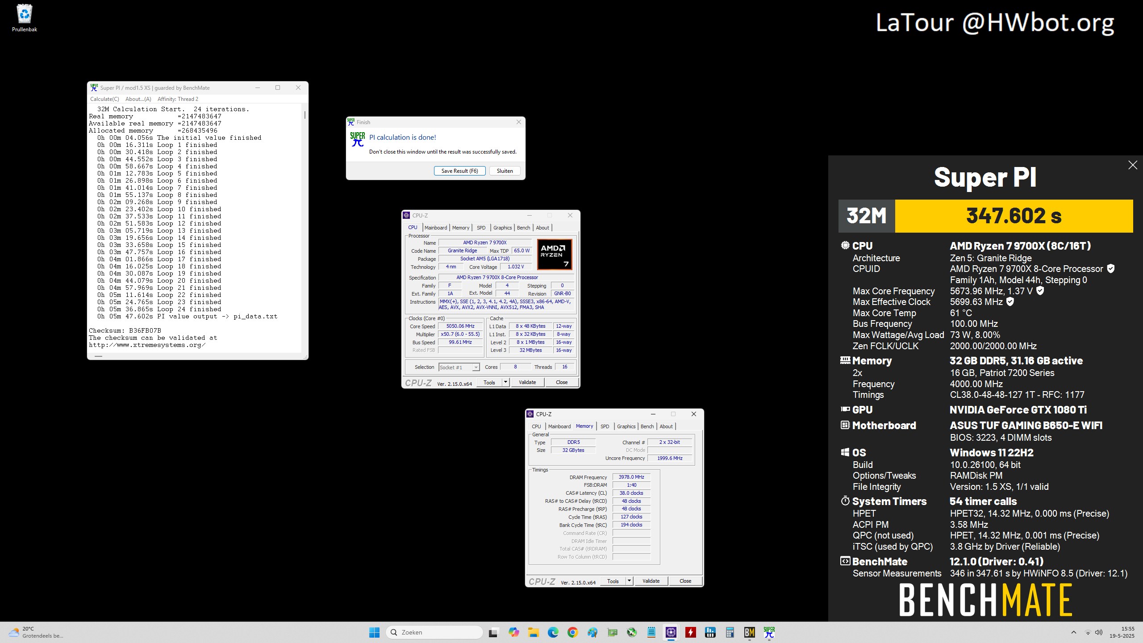Open Task View on the taskbar
1143x643 pixels.
click(493, 632)
